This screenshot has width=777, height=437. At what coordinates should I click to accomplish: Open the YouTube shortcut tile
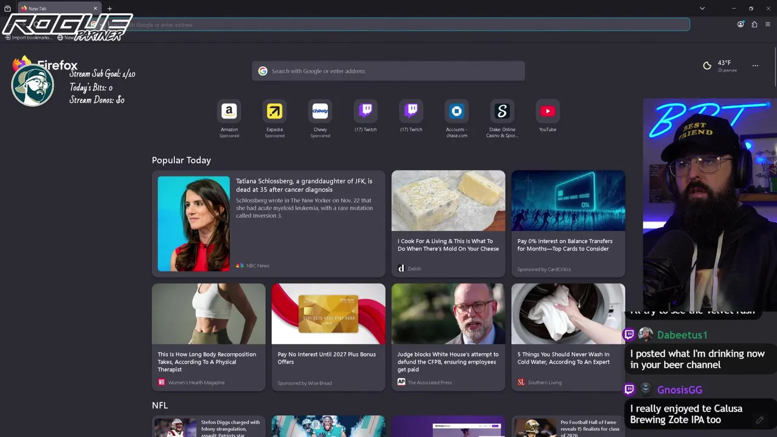(548, 112)
